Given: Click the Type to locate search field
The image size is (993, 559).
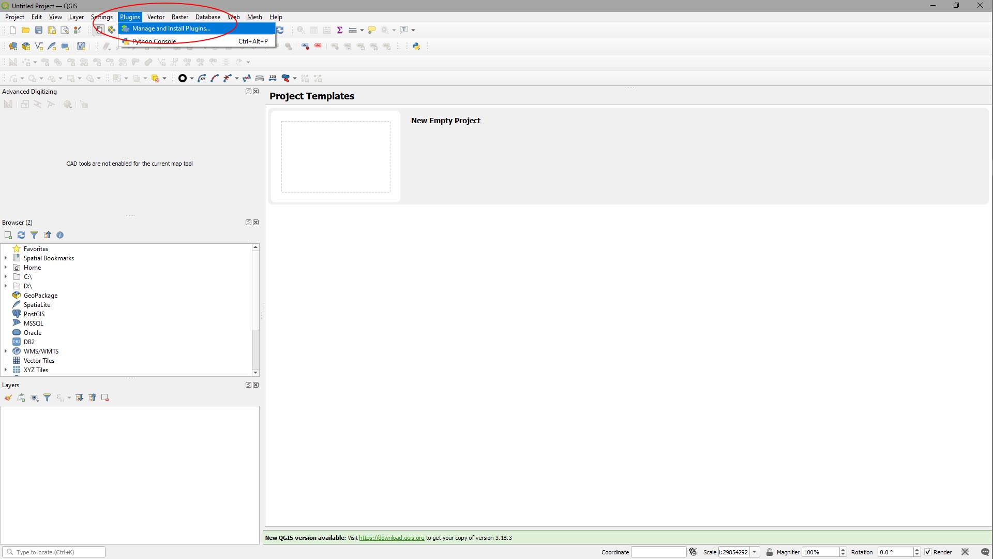Looking at the screenshot, I should click(54, 552).
